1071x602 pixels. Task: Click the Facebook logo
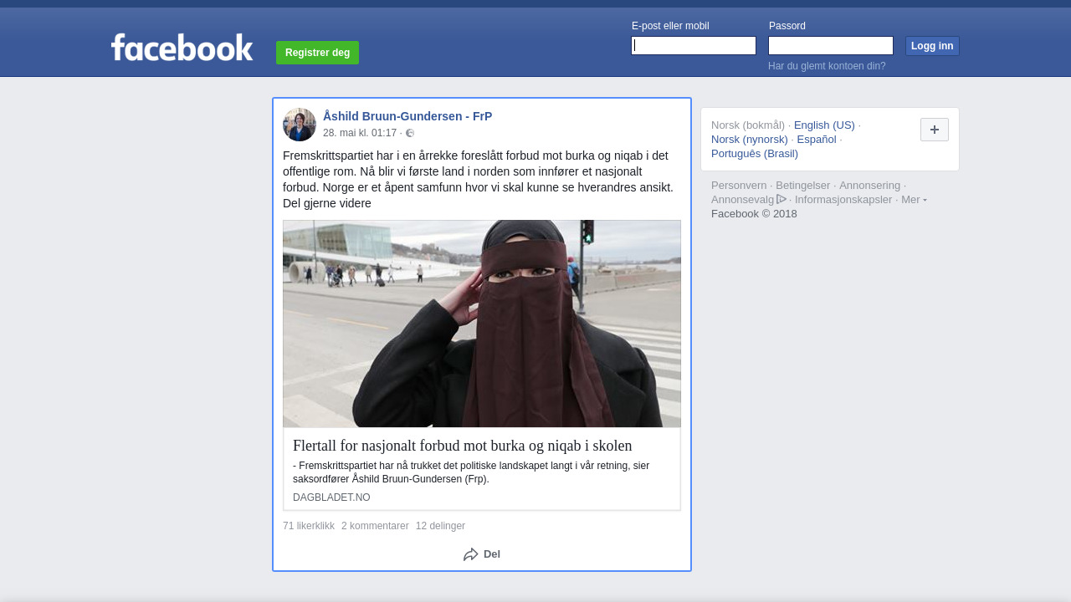point(182,48)
